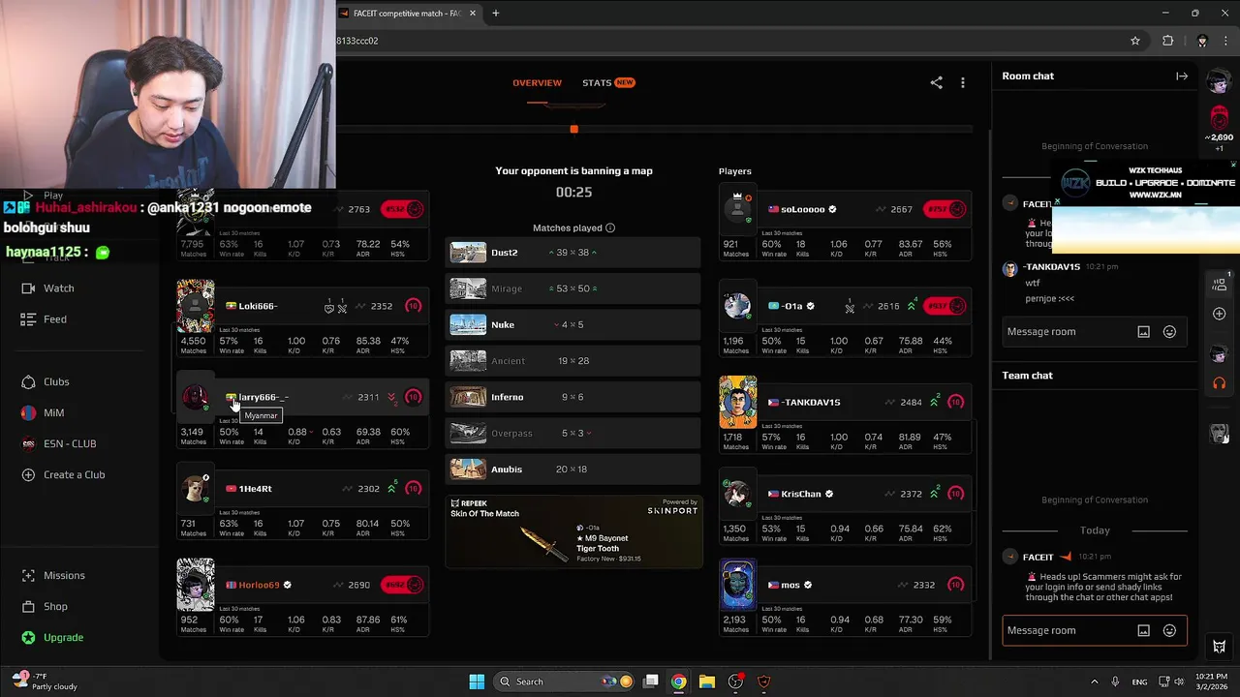Viewport: 1240px width, 697px height.
Task: Select the Inferno map row
Action: pyautogui.click(x=573, y=397)
